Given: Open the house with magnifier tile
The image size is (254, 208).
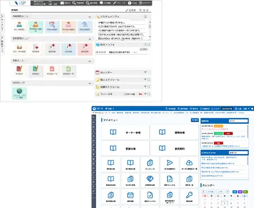Looking at the screenshot, I should coord(52,26).
